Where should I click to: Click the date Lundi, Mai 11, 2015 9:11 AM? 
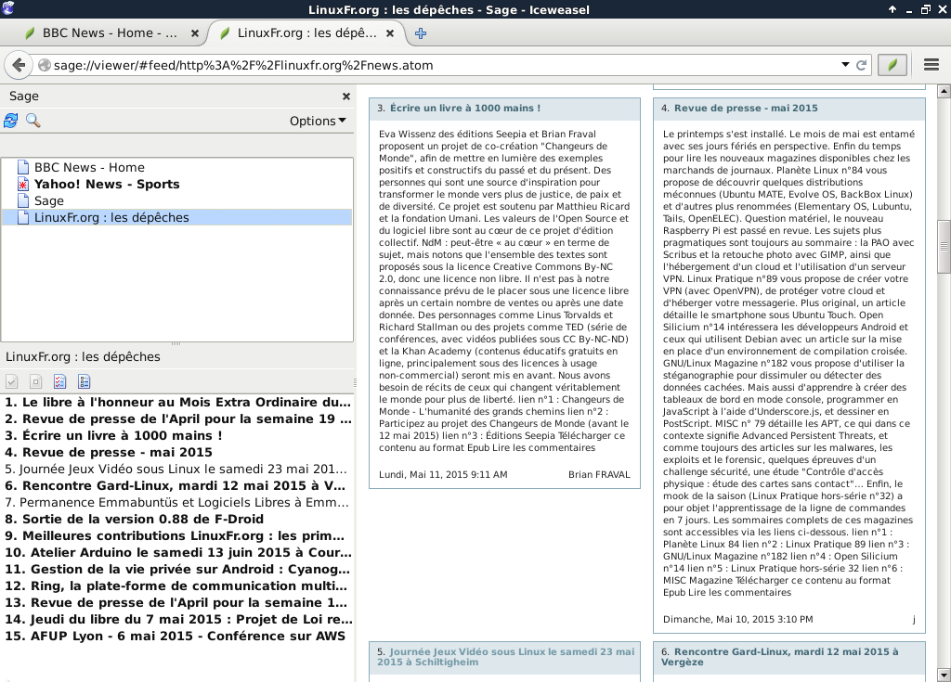pos(443,475)
